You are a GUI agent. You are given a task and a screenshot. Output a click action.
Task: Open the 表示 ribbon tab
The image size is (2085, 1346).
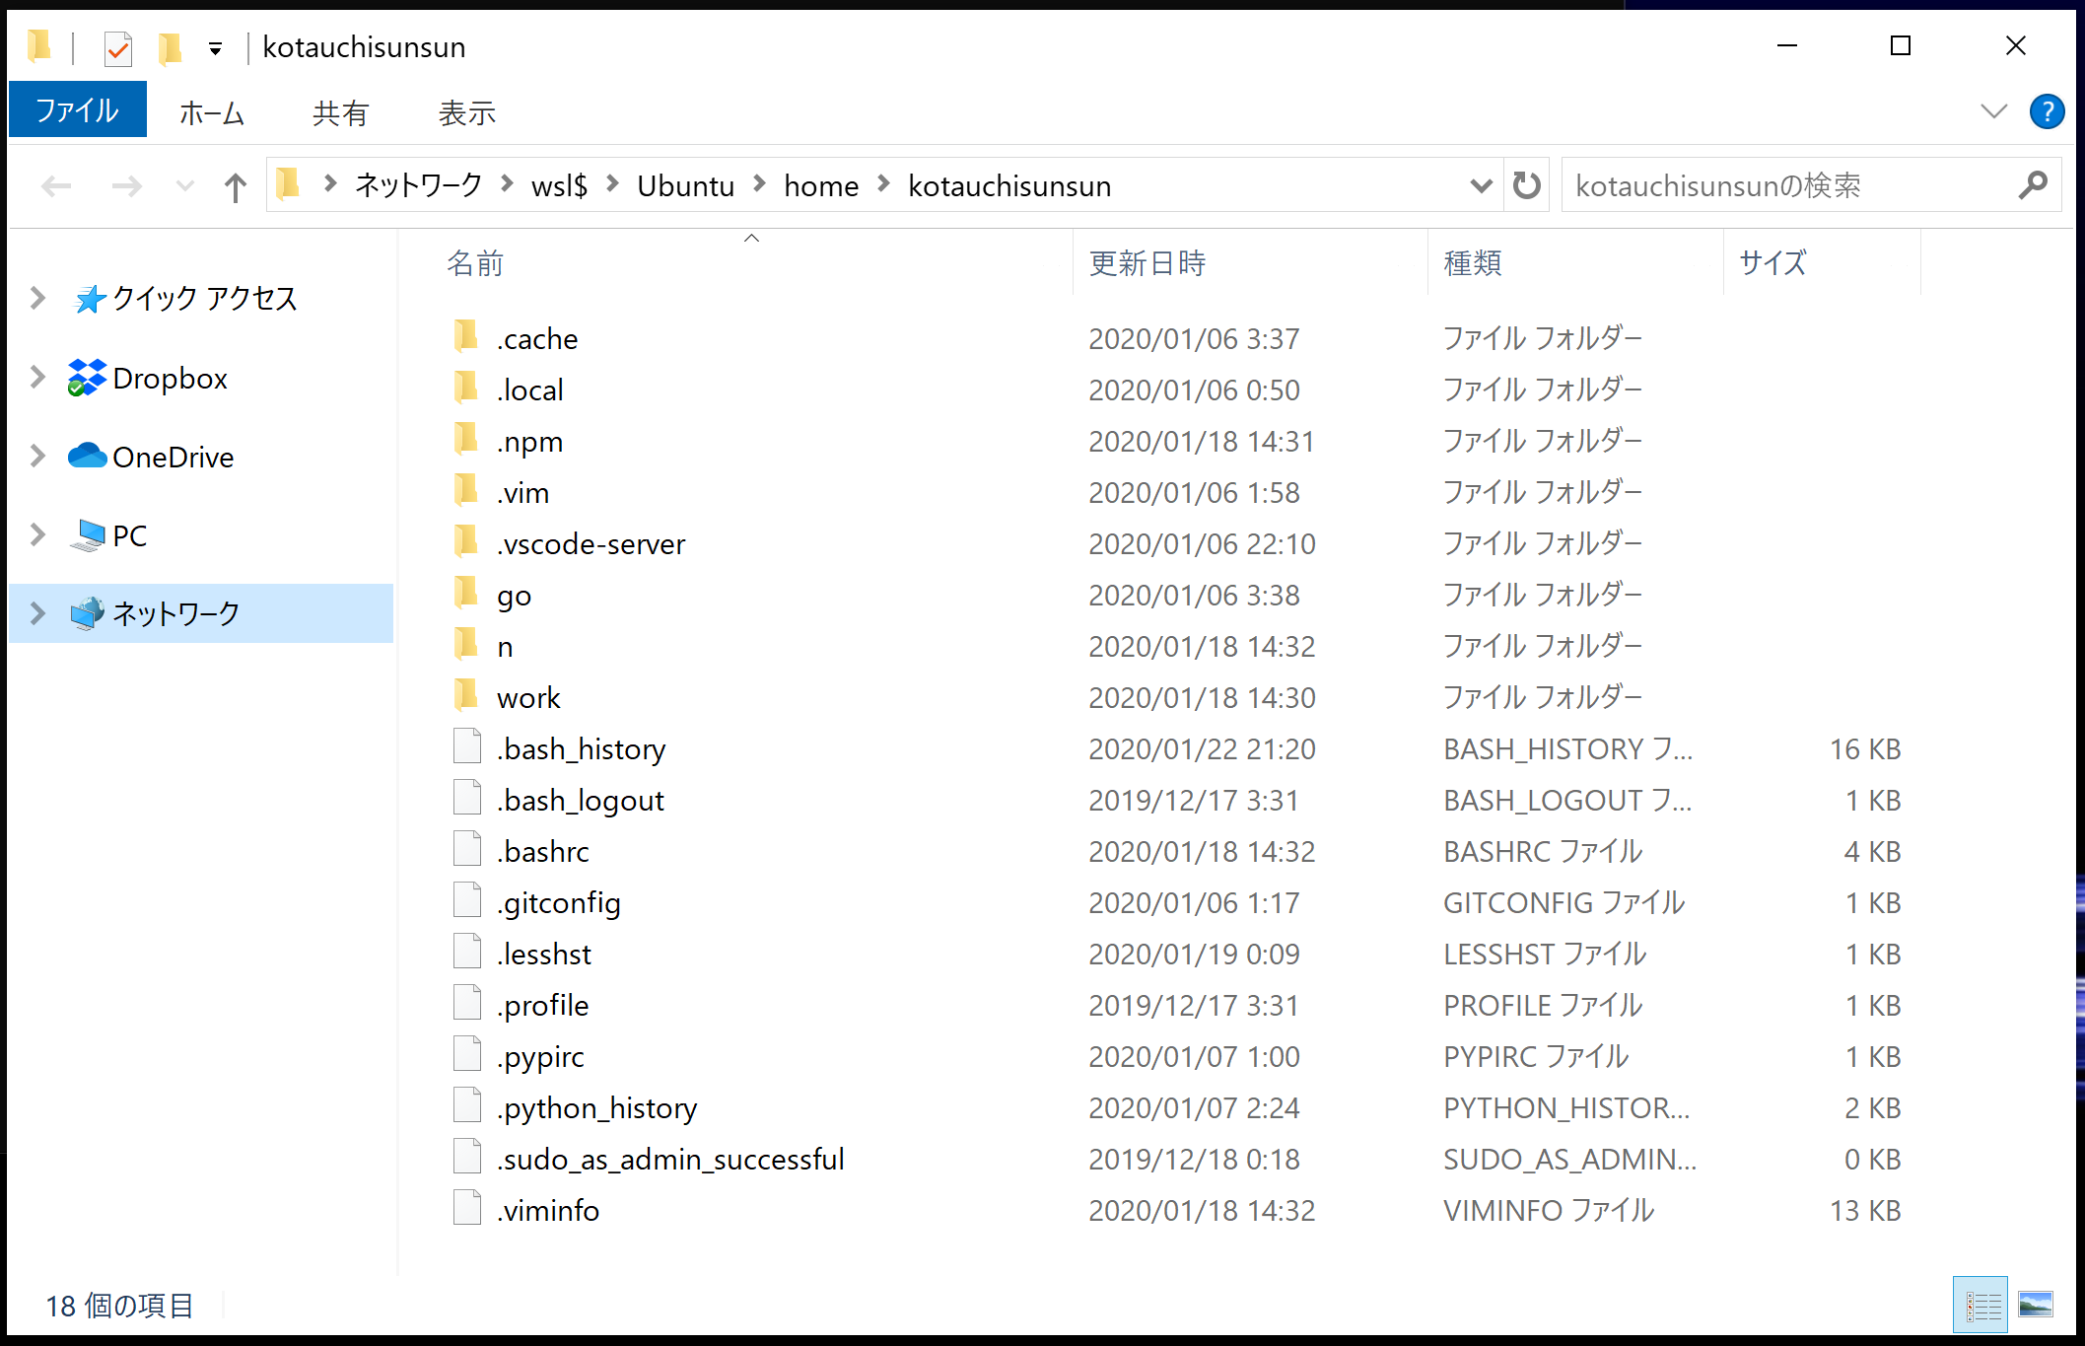pyautogui.click(x=466, y=113)
